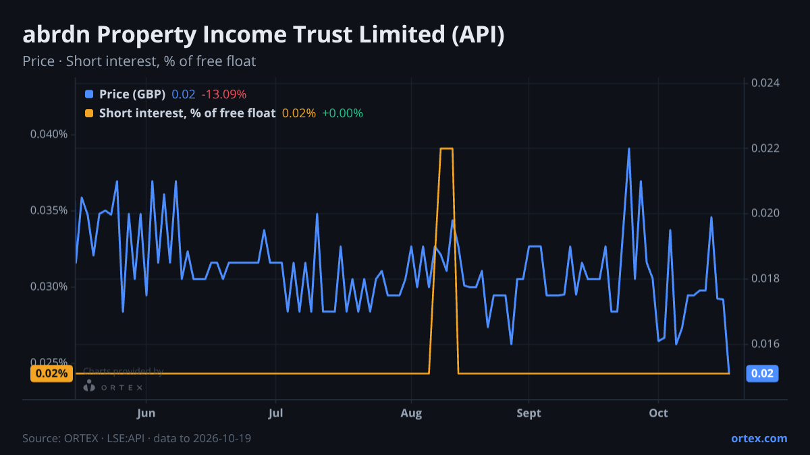
Task: Click the 'Jun' x-axis label
Action: (146, 413)
